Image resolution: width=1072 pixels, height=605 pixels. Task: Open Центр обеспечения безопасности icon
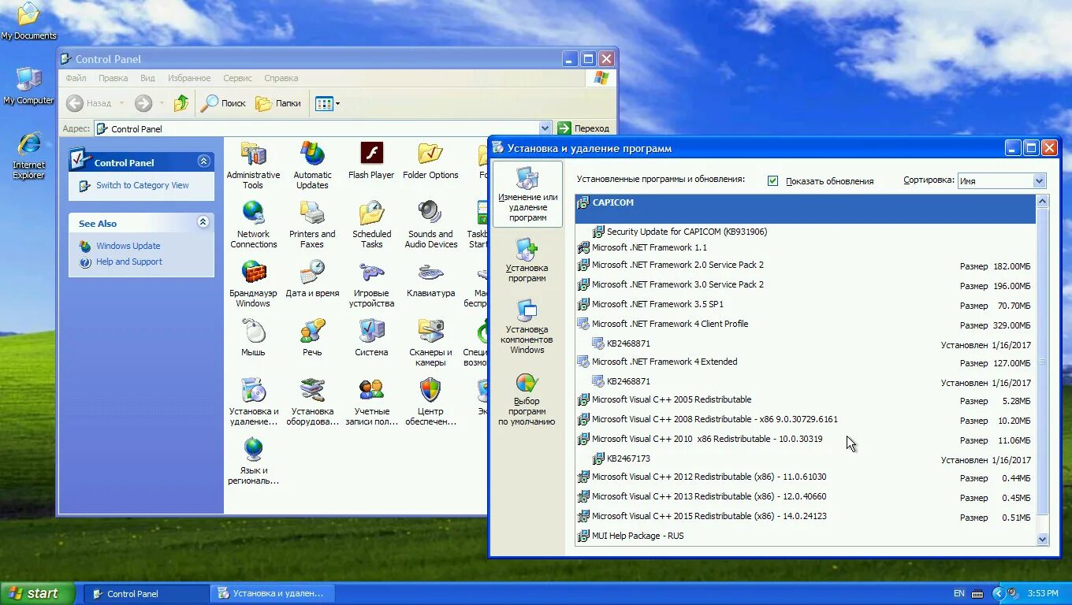(430, 402)
